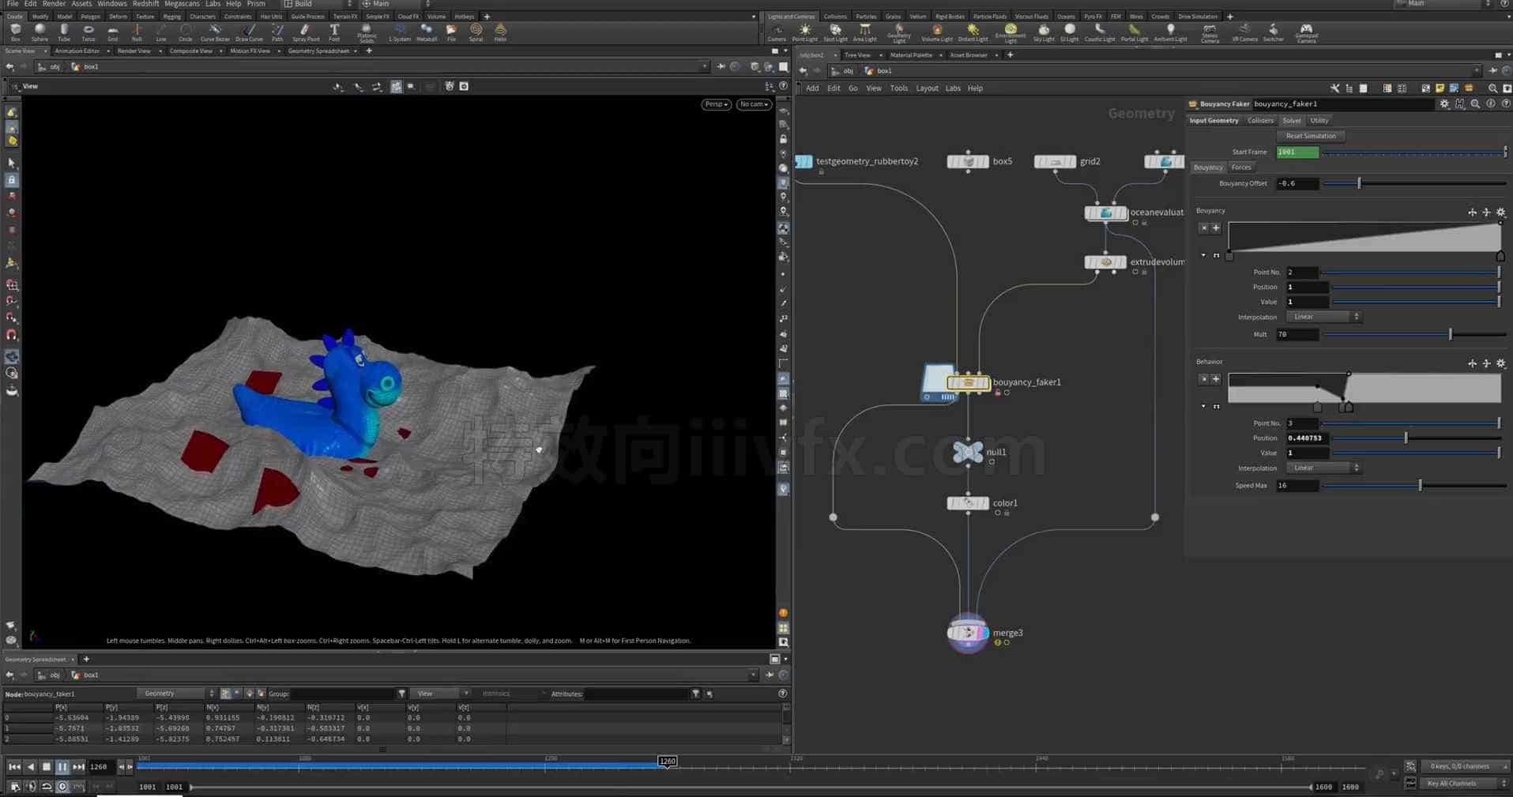
Task: Click the lock toggle in the viewport's right toolbar
Action: point(783,139)
